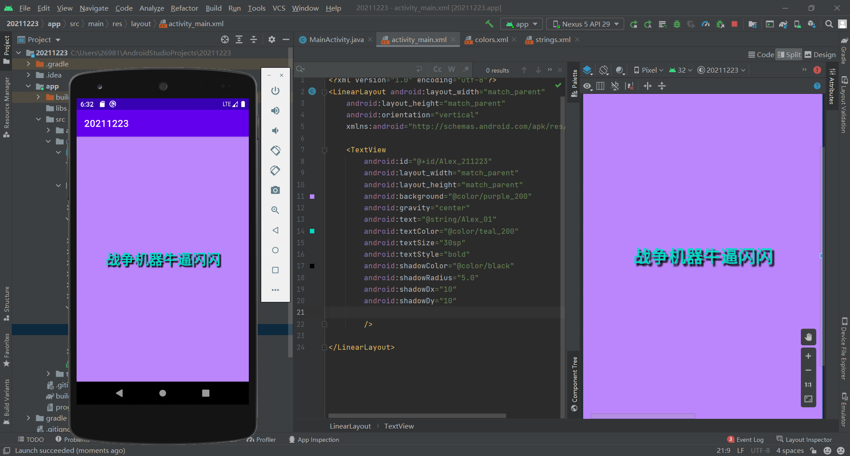850x456 pixels.
Task: Click the red Stop app icon
Action: 734,24
